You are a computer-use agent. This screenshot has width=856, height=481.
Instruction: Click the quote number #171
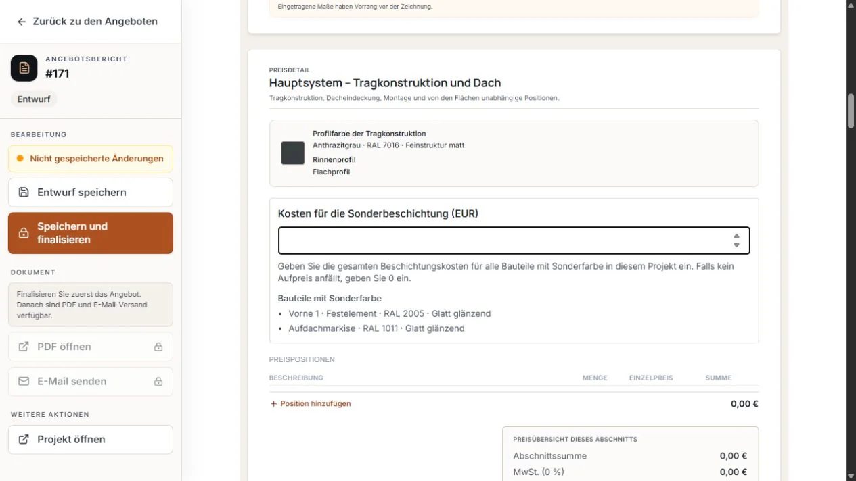[x=58, y=74]
